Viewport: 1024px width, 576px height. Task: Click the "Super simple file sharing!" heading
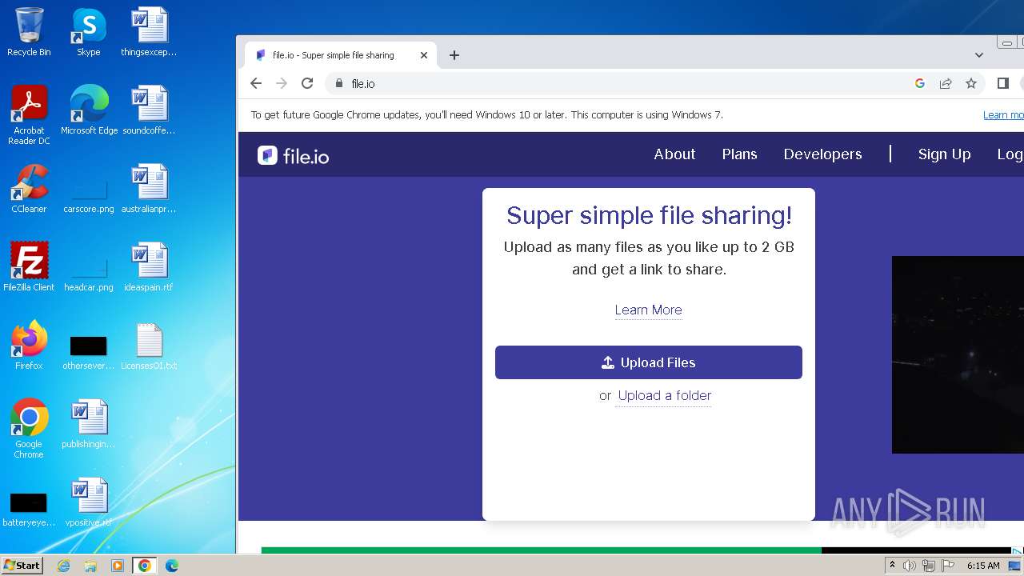coord(649,215)
